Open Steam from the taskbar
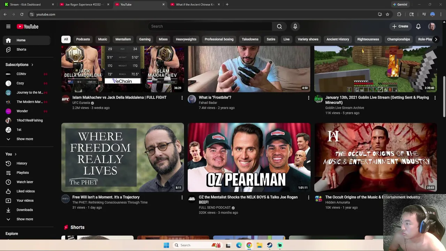This screenshot has width=446, height=251. click(x=270, y=245)
